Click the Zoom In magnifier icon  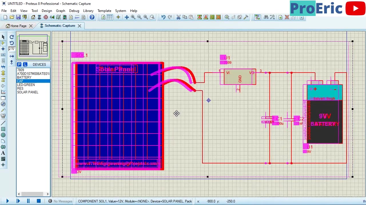click(x=133, y=17)
